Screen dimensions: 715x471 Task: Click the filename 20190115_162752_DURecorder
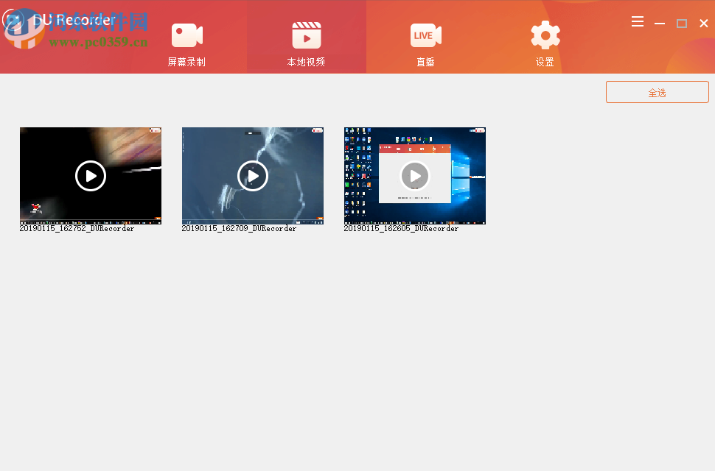point(76,228)
